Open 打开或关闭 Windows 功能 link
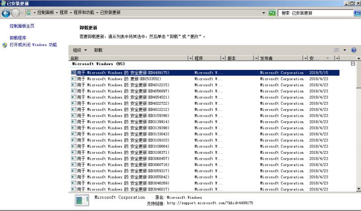361x211 pixels. point(33,45)
